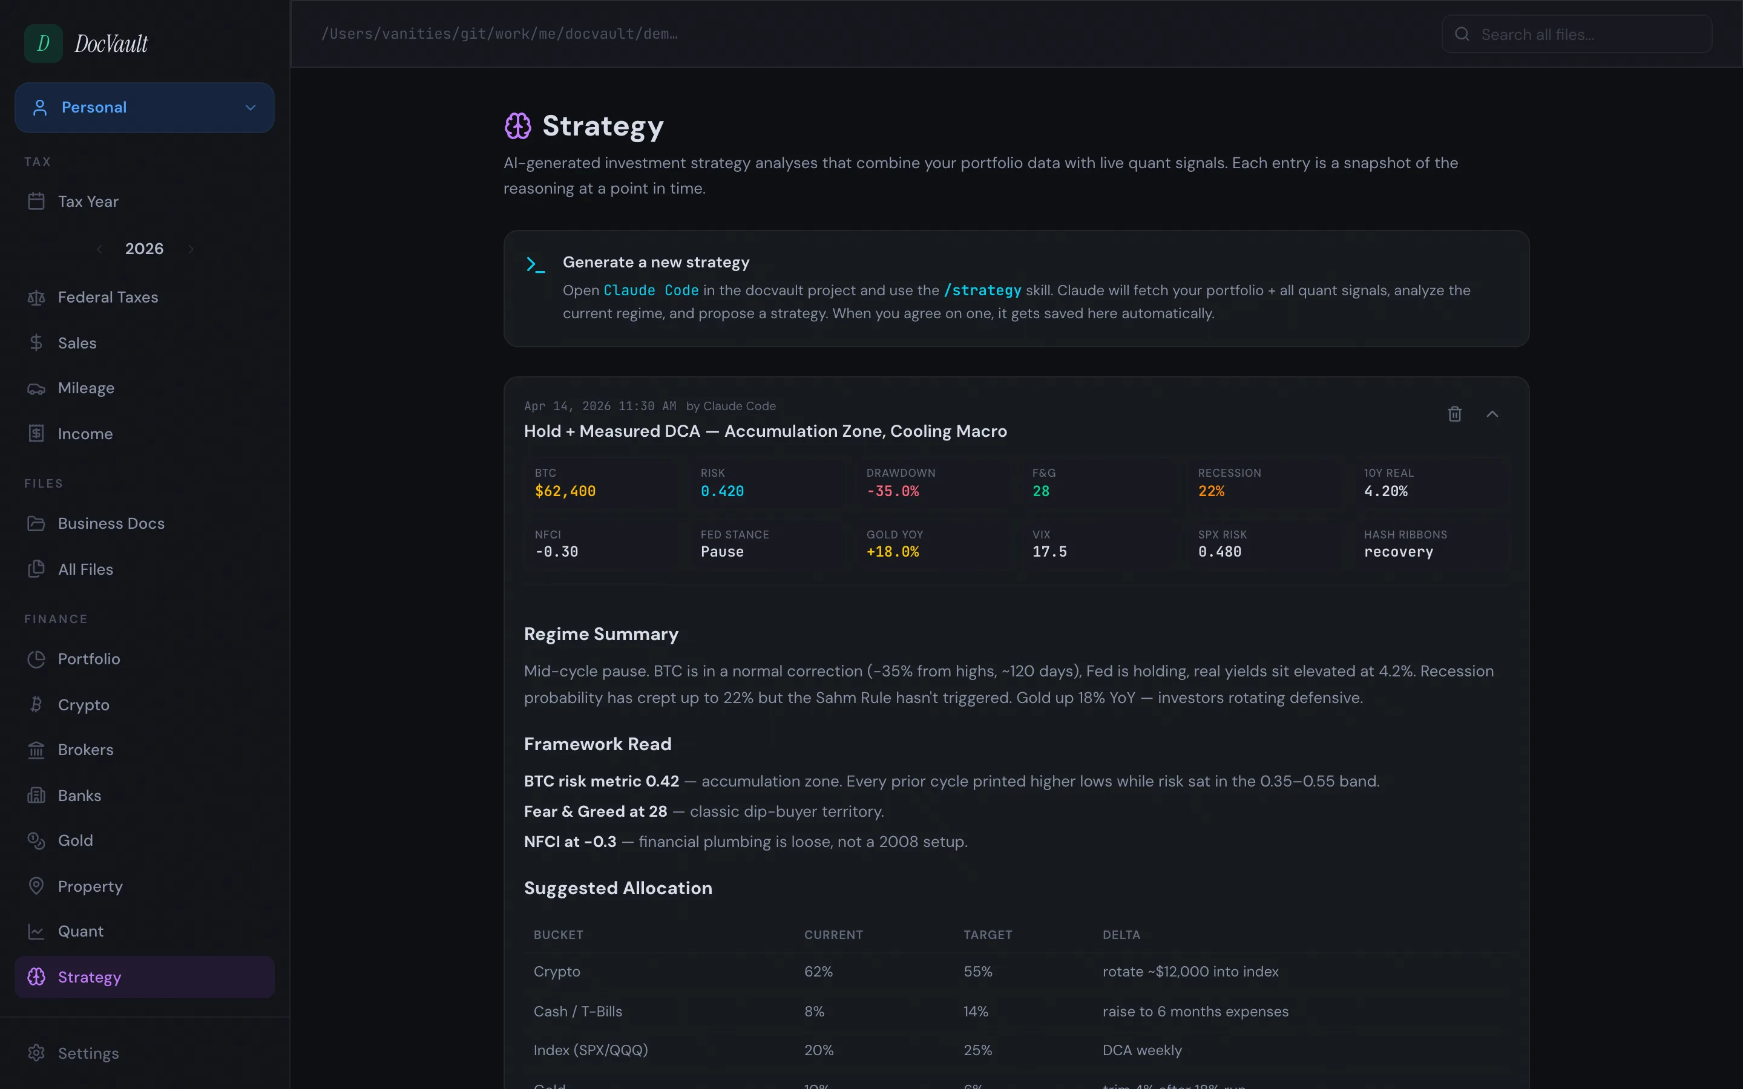This screenshot has height=1089, width=1743.
Task: Click the Claude Code link text
Action: [x=651, y=290]
